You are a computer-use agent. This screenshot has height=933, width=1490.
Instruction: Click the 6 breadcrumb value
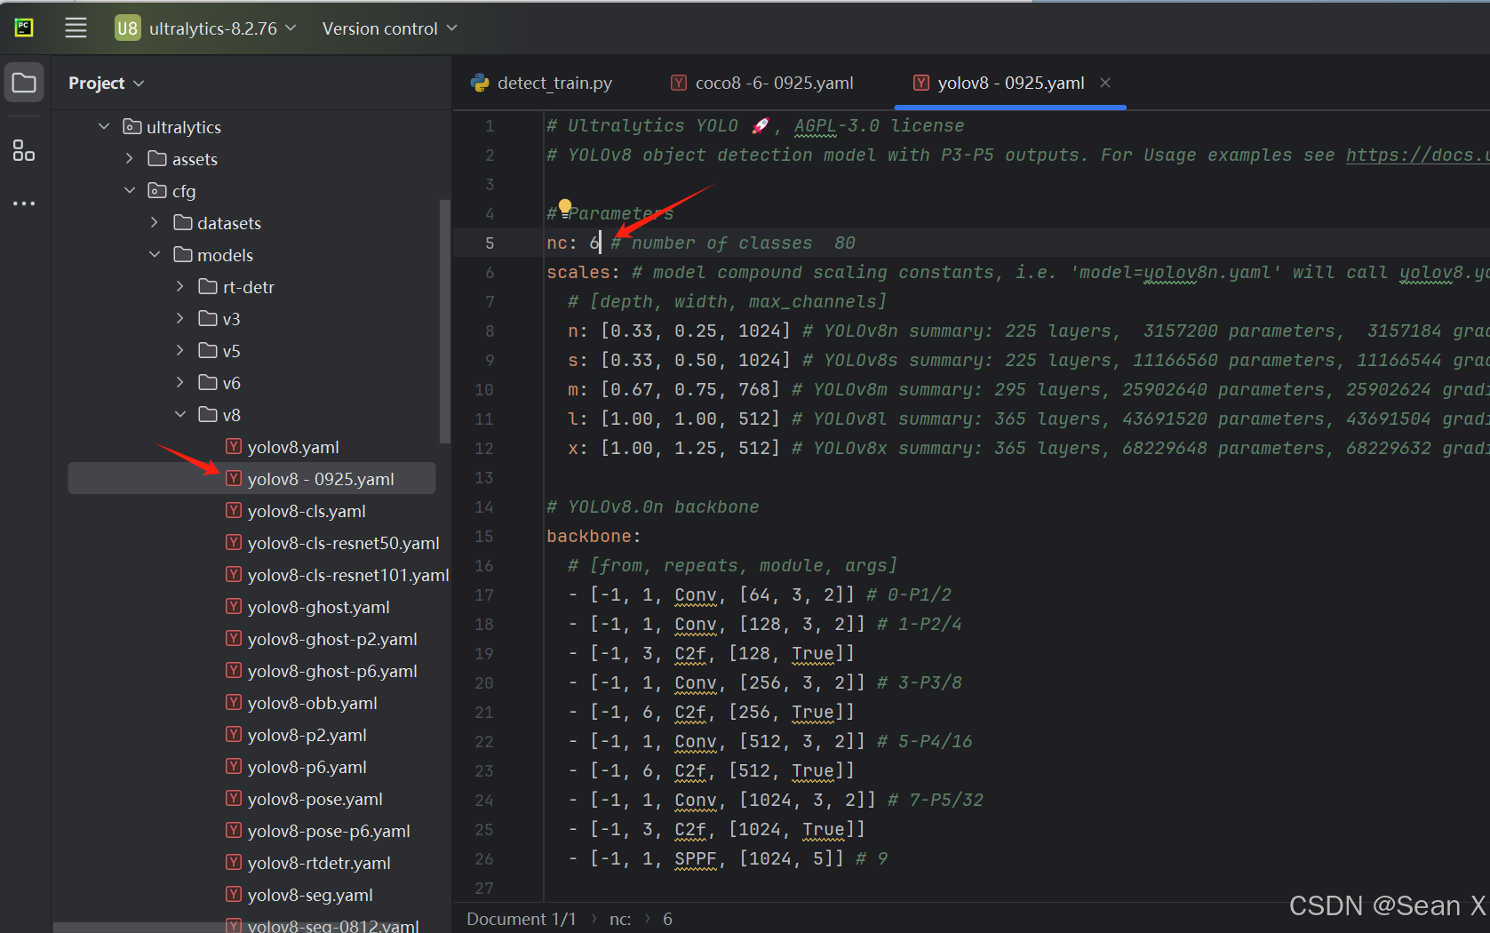pos(667,919)
